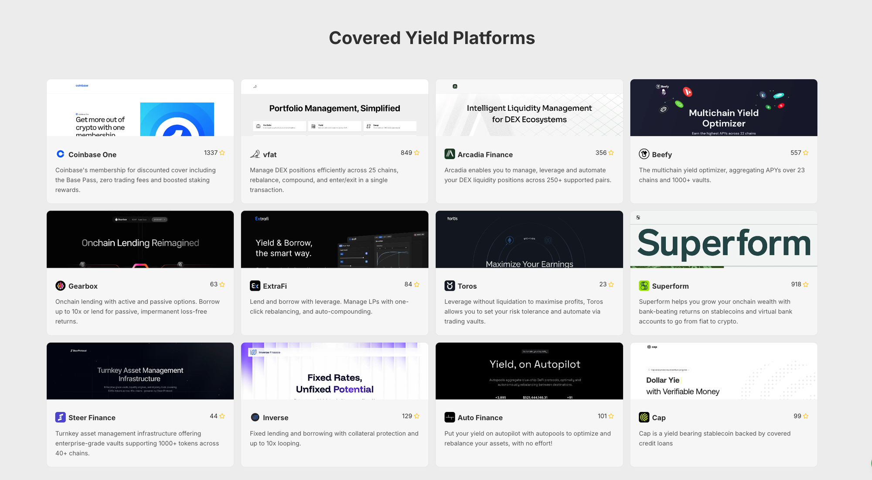Viewport: 872px width, 480px height.
Task: Open the Beefy platform title link
Action: (x=662, y=155)
